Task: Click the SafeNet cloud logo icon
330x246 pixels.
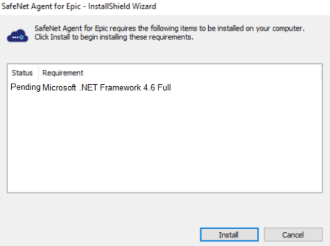Action: click(18, 36)
